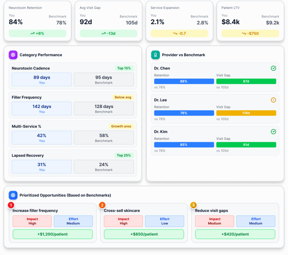This screenshot has width=288, height=255.
Task: Select the 142 days You filler box
Action: point(42,109)
